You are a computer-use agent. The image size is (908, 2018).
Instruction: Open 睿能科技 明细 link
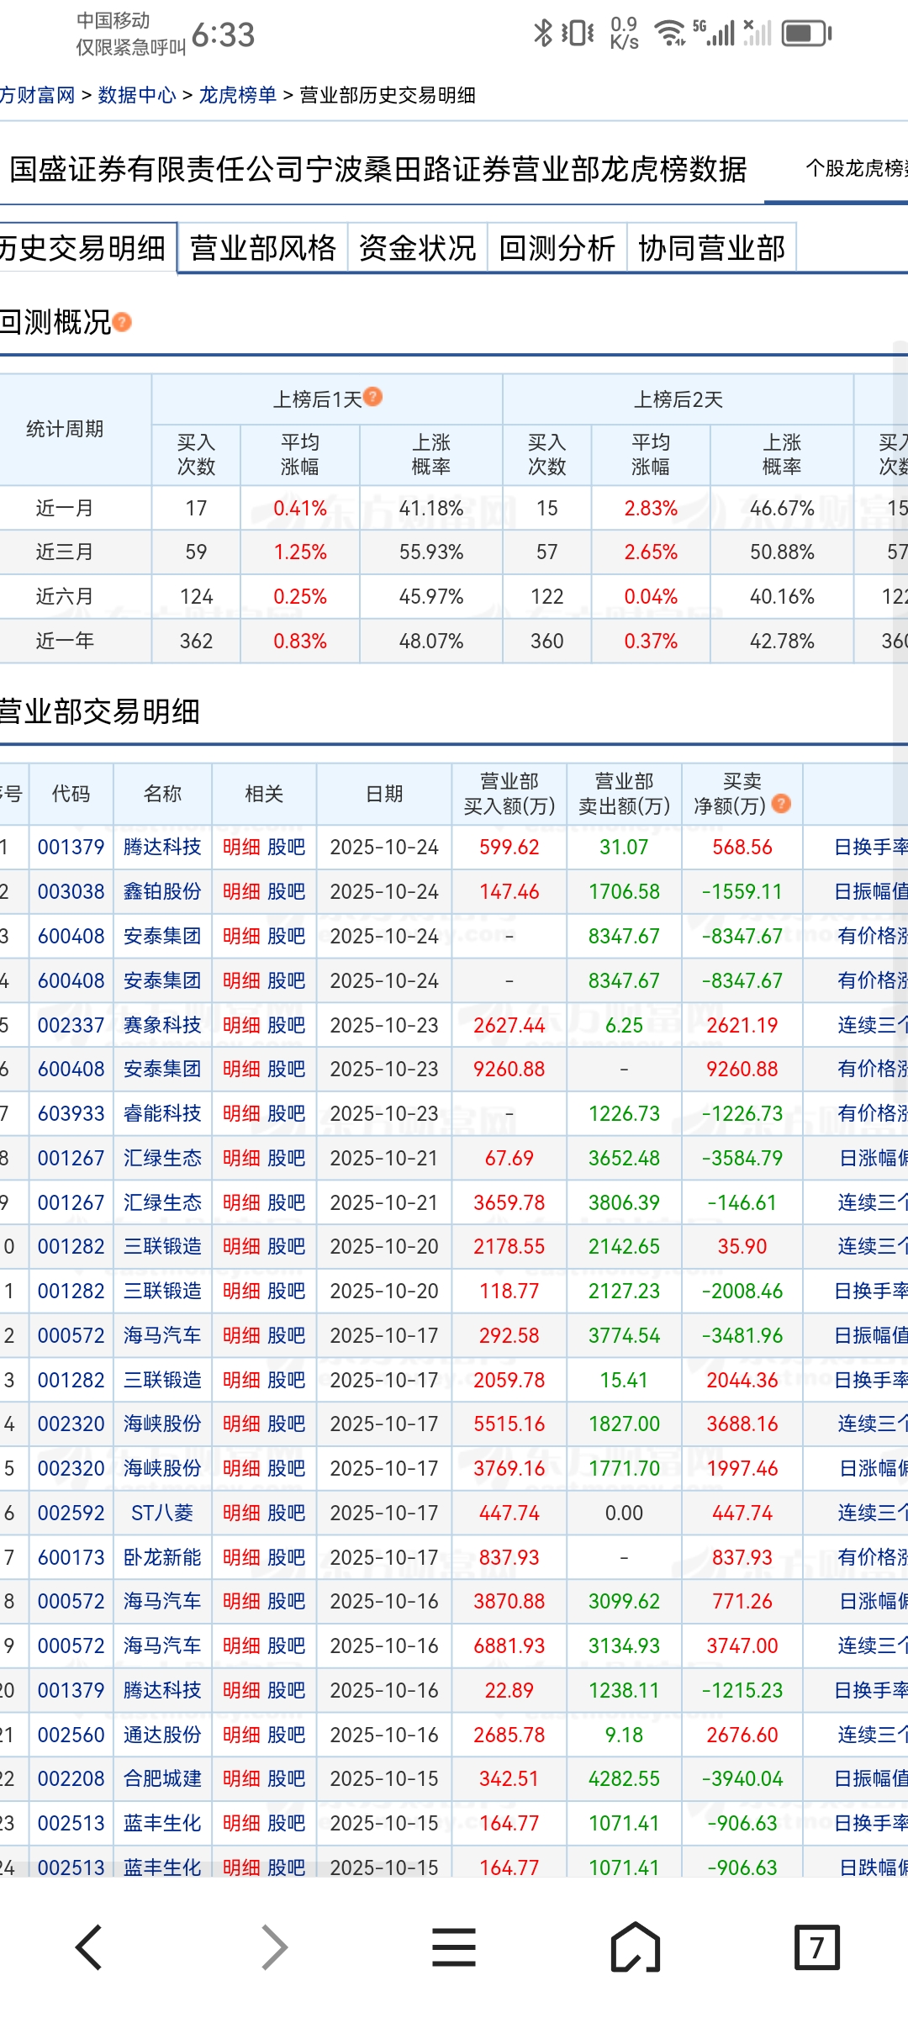pyautogui.click(x=241, y=1113)
